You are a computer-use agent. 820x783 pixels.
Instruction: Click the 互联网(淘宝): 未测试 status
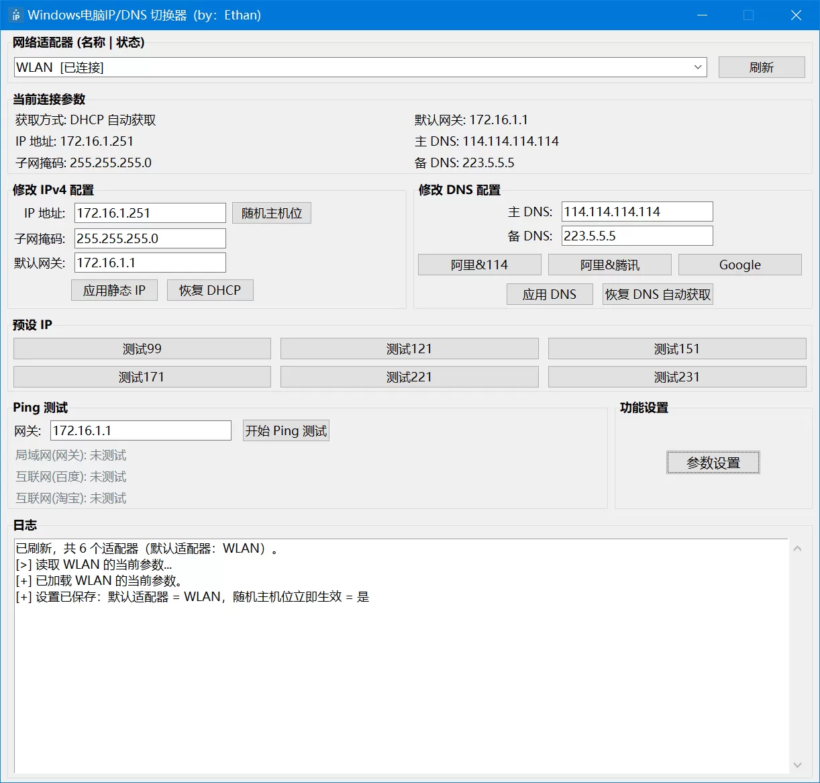coord(71,498)
